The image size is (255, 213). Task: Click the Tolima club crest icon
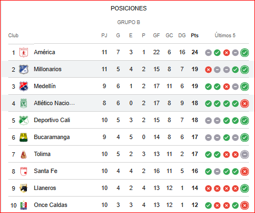click(x=24, y=154)
